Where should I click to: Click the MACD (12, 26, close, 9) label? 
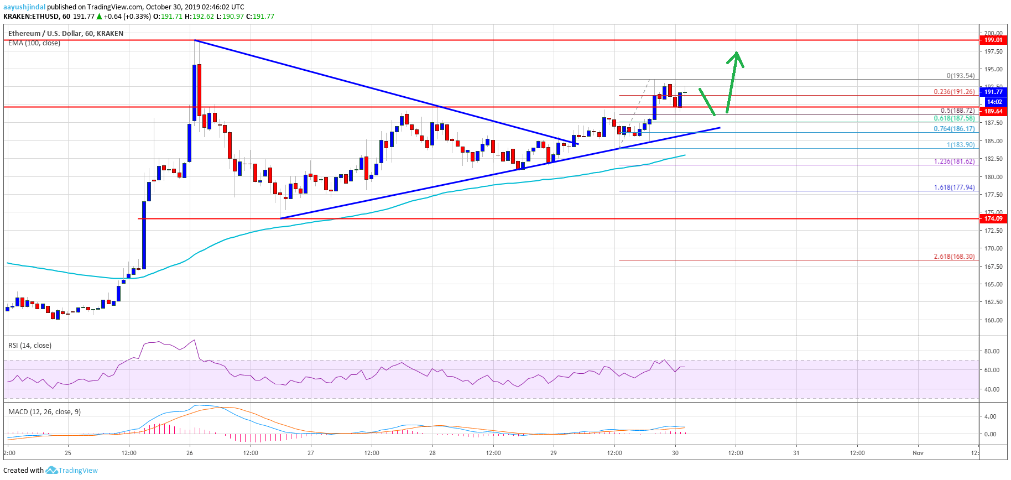click(x=44, y=411)
